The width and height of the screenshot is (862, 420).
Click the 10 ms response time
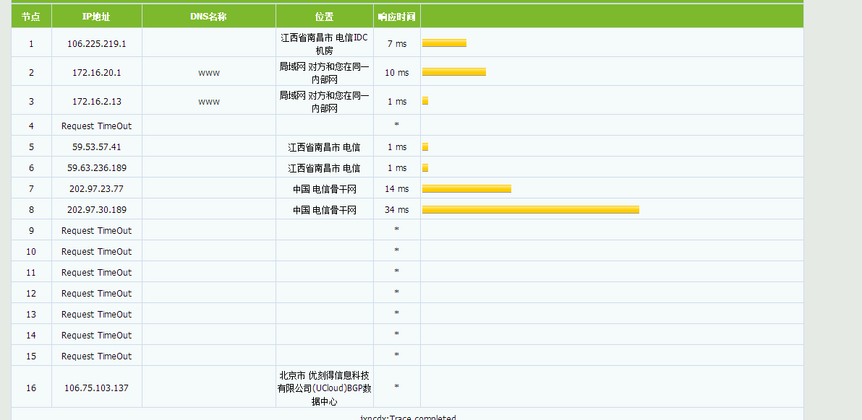[x=397, y=72]
